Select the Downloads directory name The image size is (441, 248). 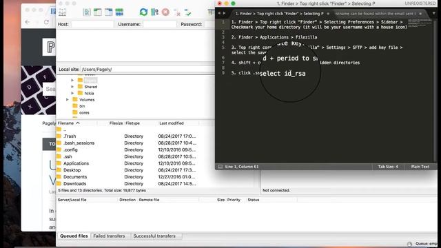[x=75, y=184]
